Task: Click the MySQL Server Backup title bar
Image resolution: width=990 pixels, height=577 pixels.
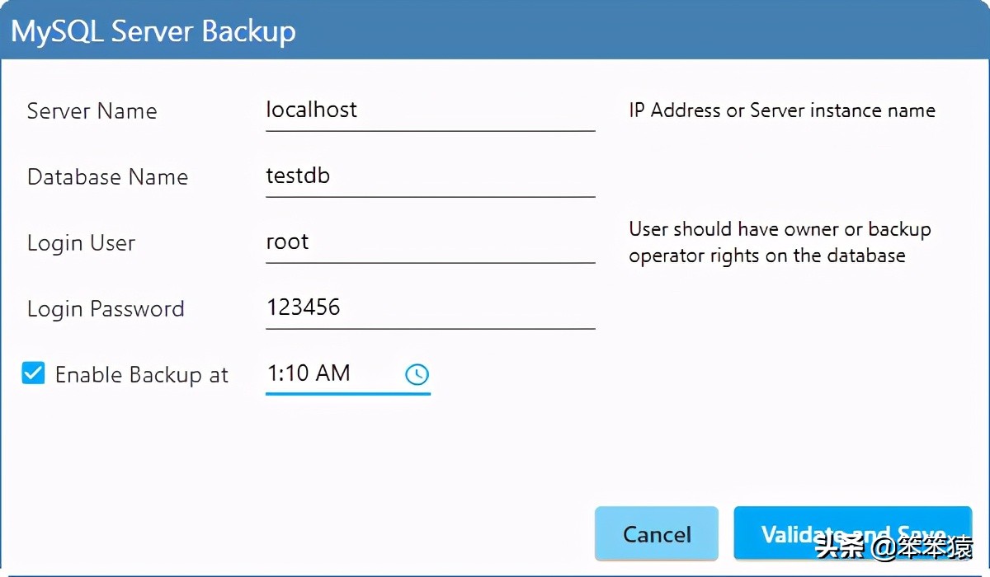Action: coord(153,30)
